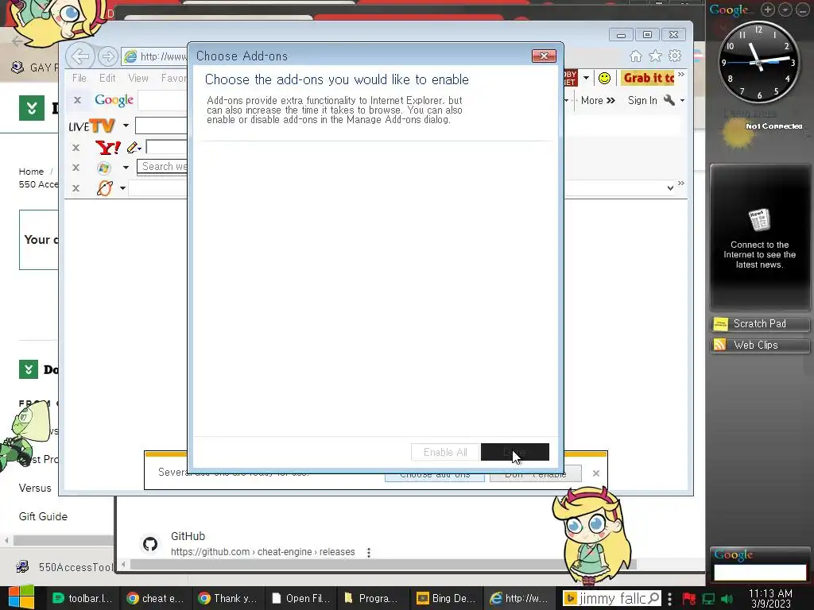Click the Done button in the add-ons dialog
The height and width of the screenshot is (610, 814).
click(515, 452)
